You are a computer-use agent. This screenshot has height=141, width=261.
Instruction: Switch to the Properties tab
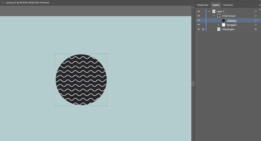tap(203, 5)
